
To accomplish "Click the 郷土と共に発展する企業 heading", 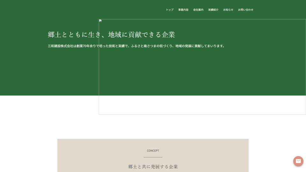I will point(153,167).
